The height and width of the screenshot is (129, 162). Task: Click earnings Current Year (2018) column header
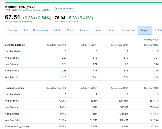[x=119, y=45]
